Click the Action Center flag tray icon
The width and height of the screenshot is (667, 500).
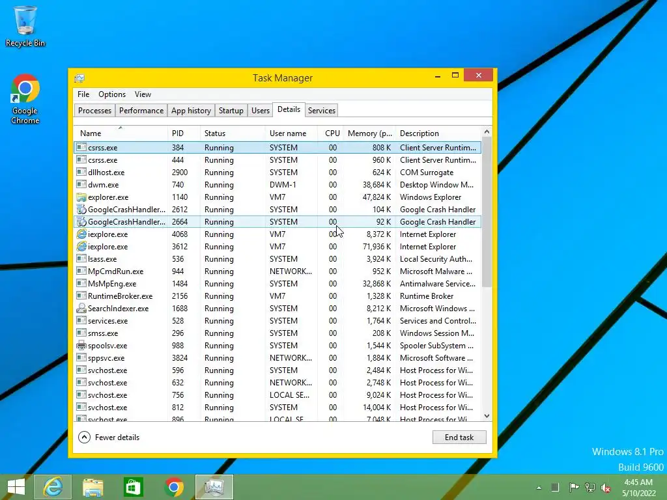coord(574,487)
